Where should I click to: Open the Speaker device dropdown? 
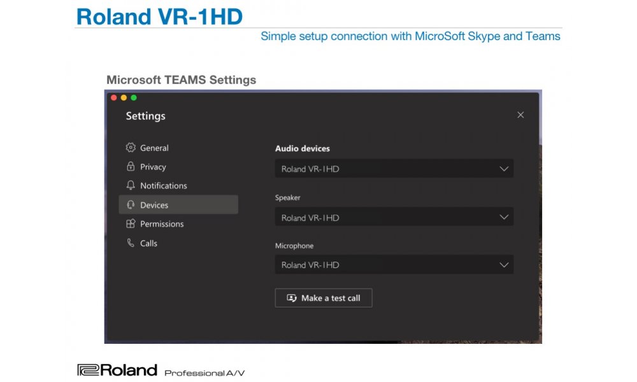394,217
